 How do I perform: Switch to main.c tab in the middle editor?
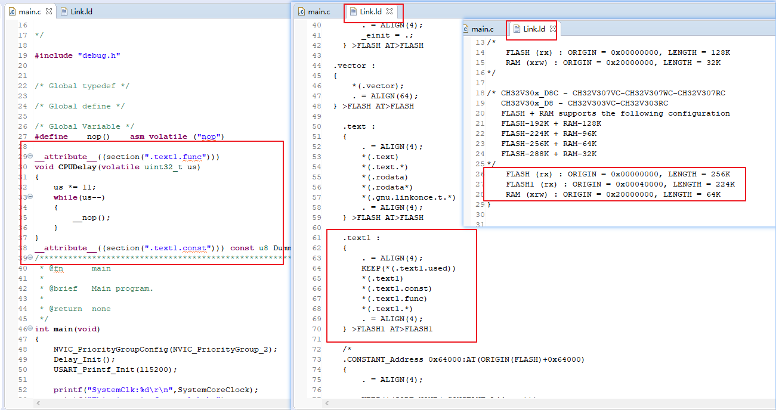point(319,12)
